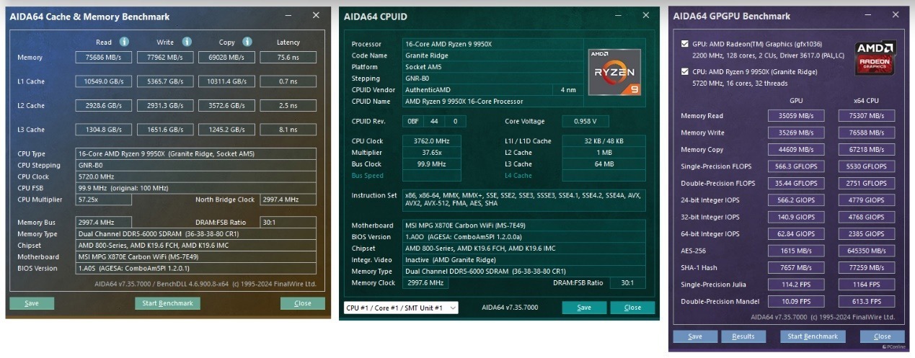Click the info icon beside Write
Screen dimensions: 915x358
pyautogui.click(x=187, y=42)
